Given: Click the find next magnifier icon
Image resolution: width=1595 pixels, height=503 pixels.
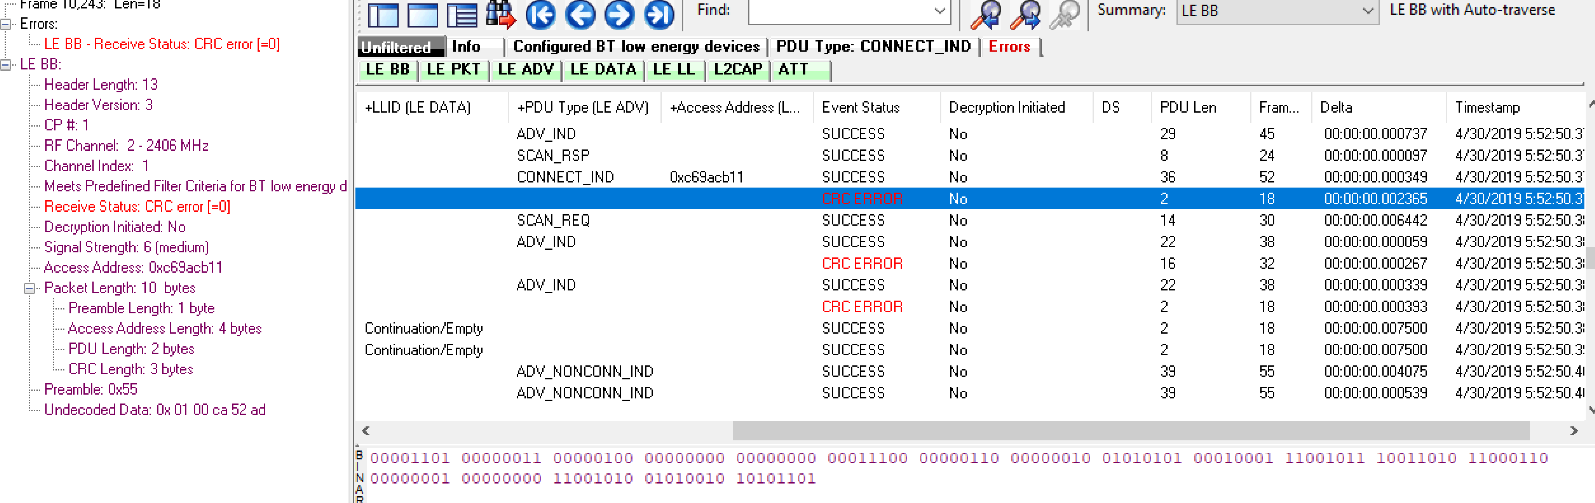Looking at the screenshot, I should (1025, 15).
